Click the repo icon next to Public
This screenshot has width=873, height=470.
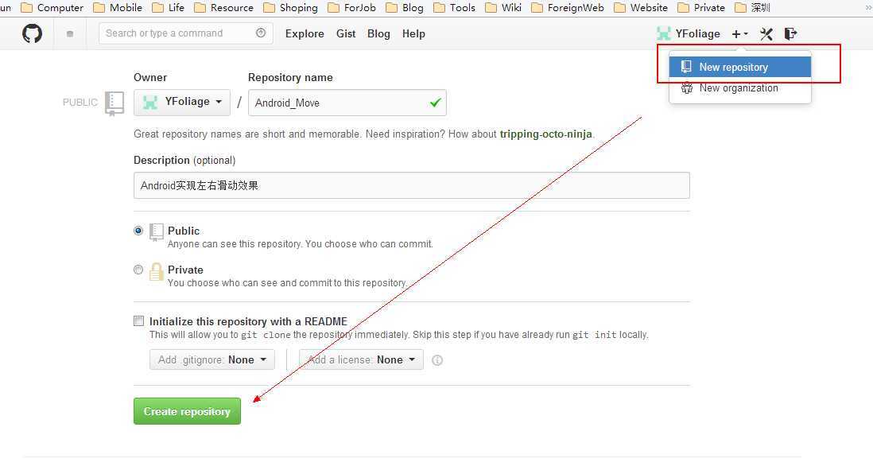pos(157,232)
